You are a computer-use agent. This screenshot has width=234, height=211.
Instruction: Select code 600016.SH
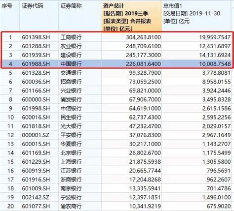click(x=36, y=117)
